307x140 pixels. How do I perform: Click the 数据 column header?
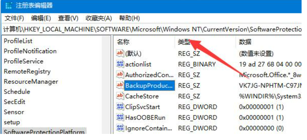(x=245, y=42)
